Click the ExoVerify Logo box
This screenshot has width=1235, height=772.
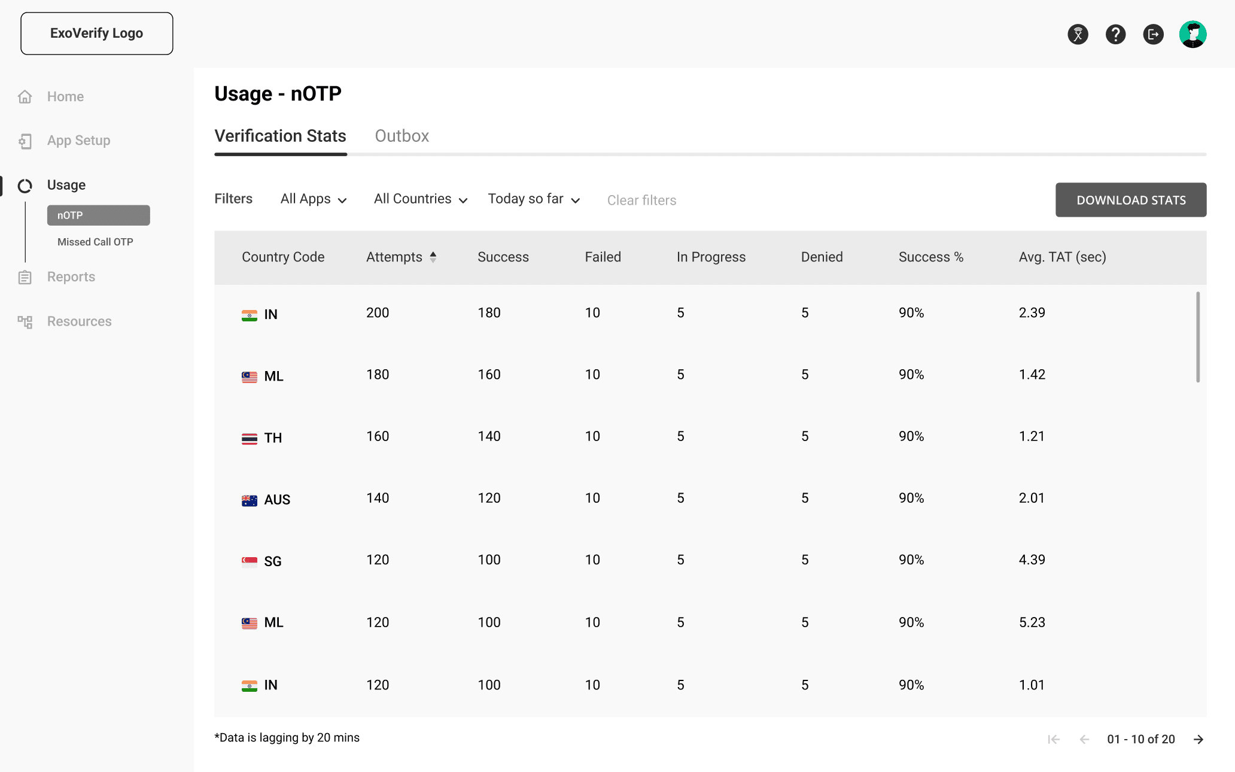click(97, 34)
